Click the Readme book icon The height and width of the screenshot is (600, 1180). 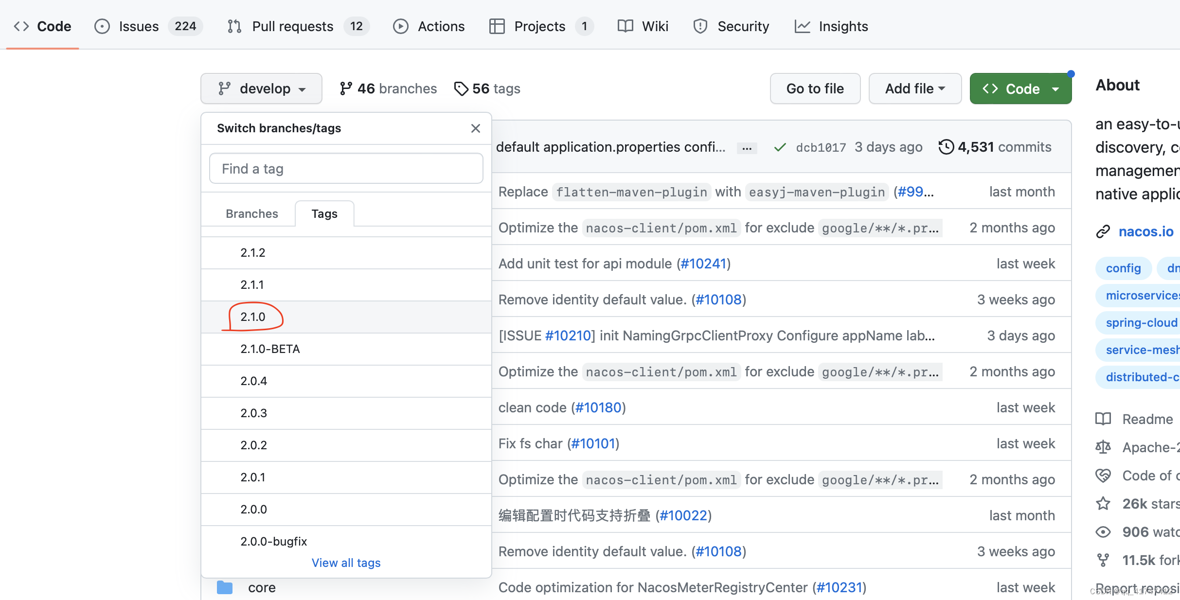[1103, 419]
